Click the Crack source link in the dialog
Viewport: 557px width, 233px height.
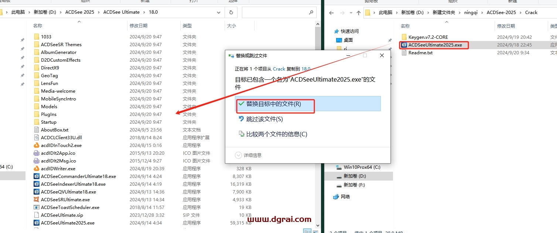pos(279,69)
